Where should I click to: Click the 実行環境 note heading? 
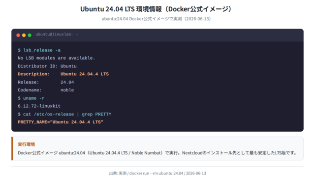26,144
